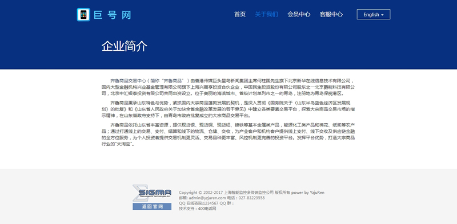Click the 技术支持 400电话网 link
457x224 pixels.
point(198,209)
